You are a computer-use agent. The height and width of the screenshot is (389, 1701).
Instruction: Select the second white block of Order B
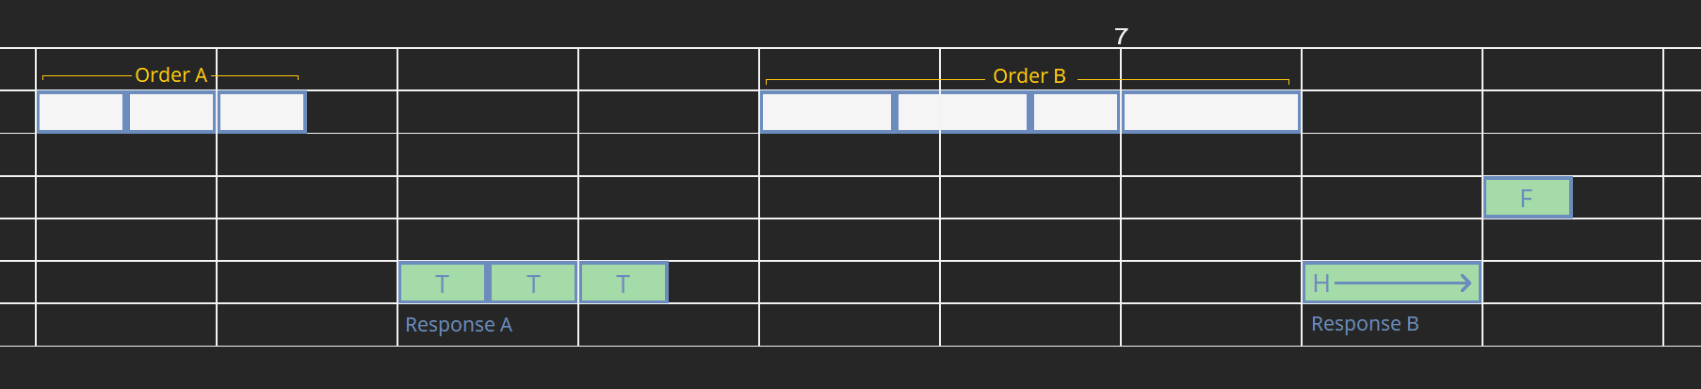[x=963, y=112]
